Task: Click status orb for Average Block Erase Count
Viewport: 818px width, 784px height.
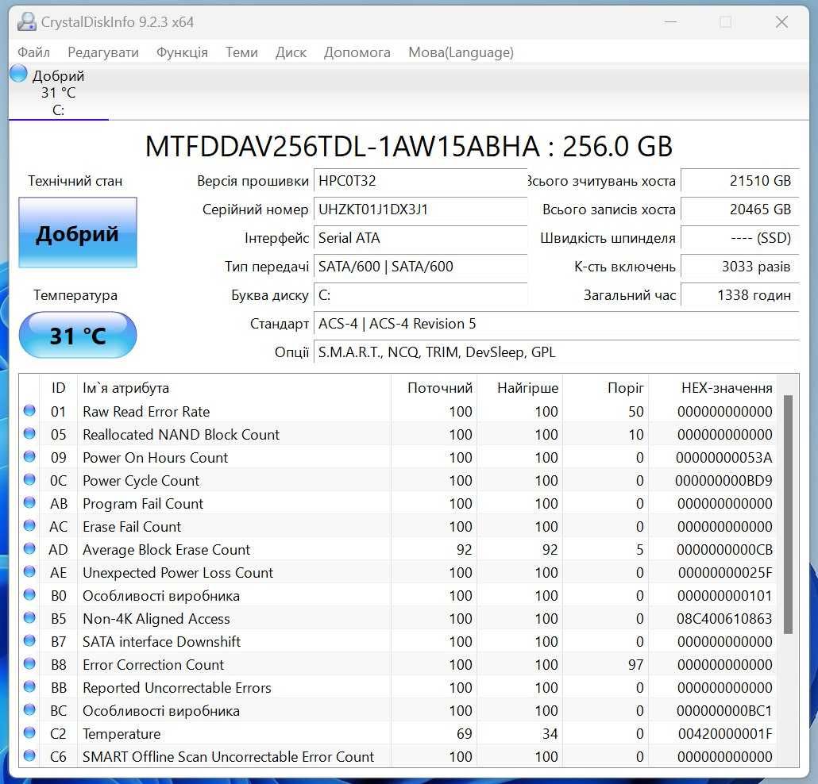Action: click(x=29, y=548)
